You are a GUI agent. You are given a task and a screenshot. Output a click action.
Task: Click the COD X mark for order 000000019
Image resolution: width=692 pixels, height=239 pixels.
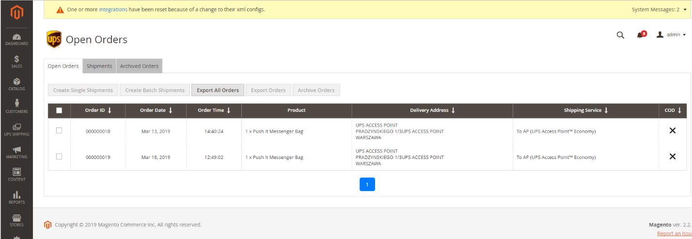coord(672,156)
